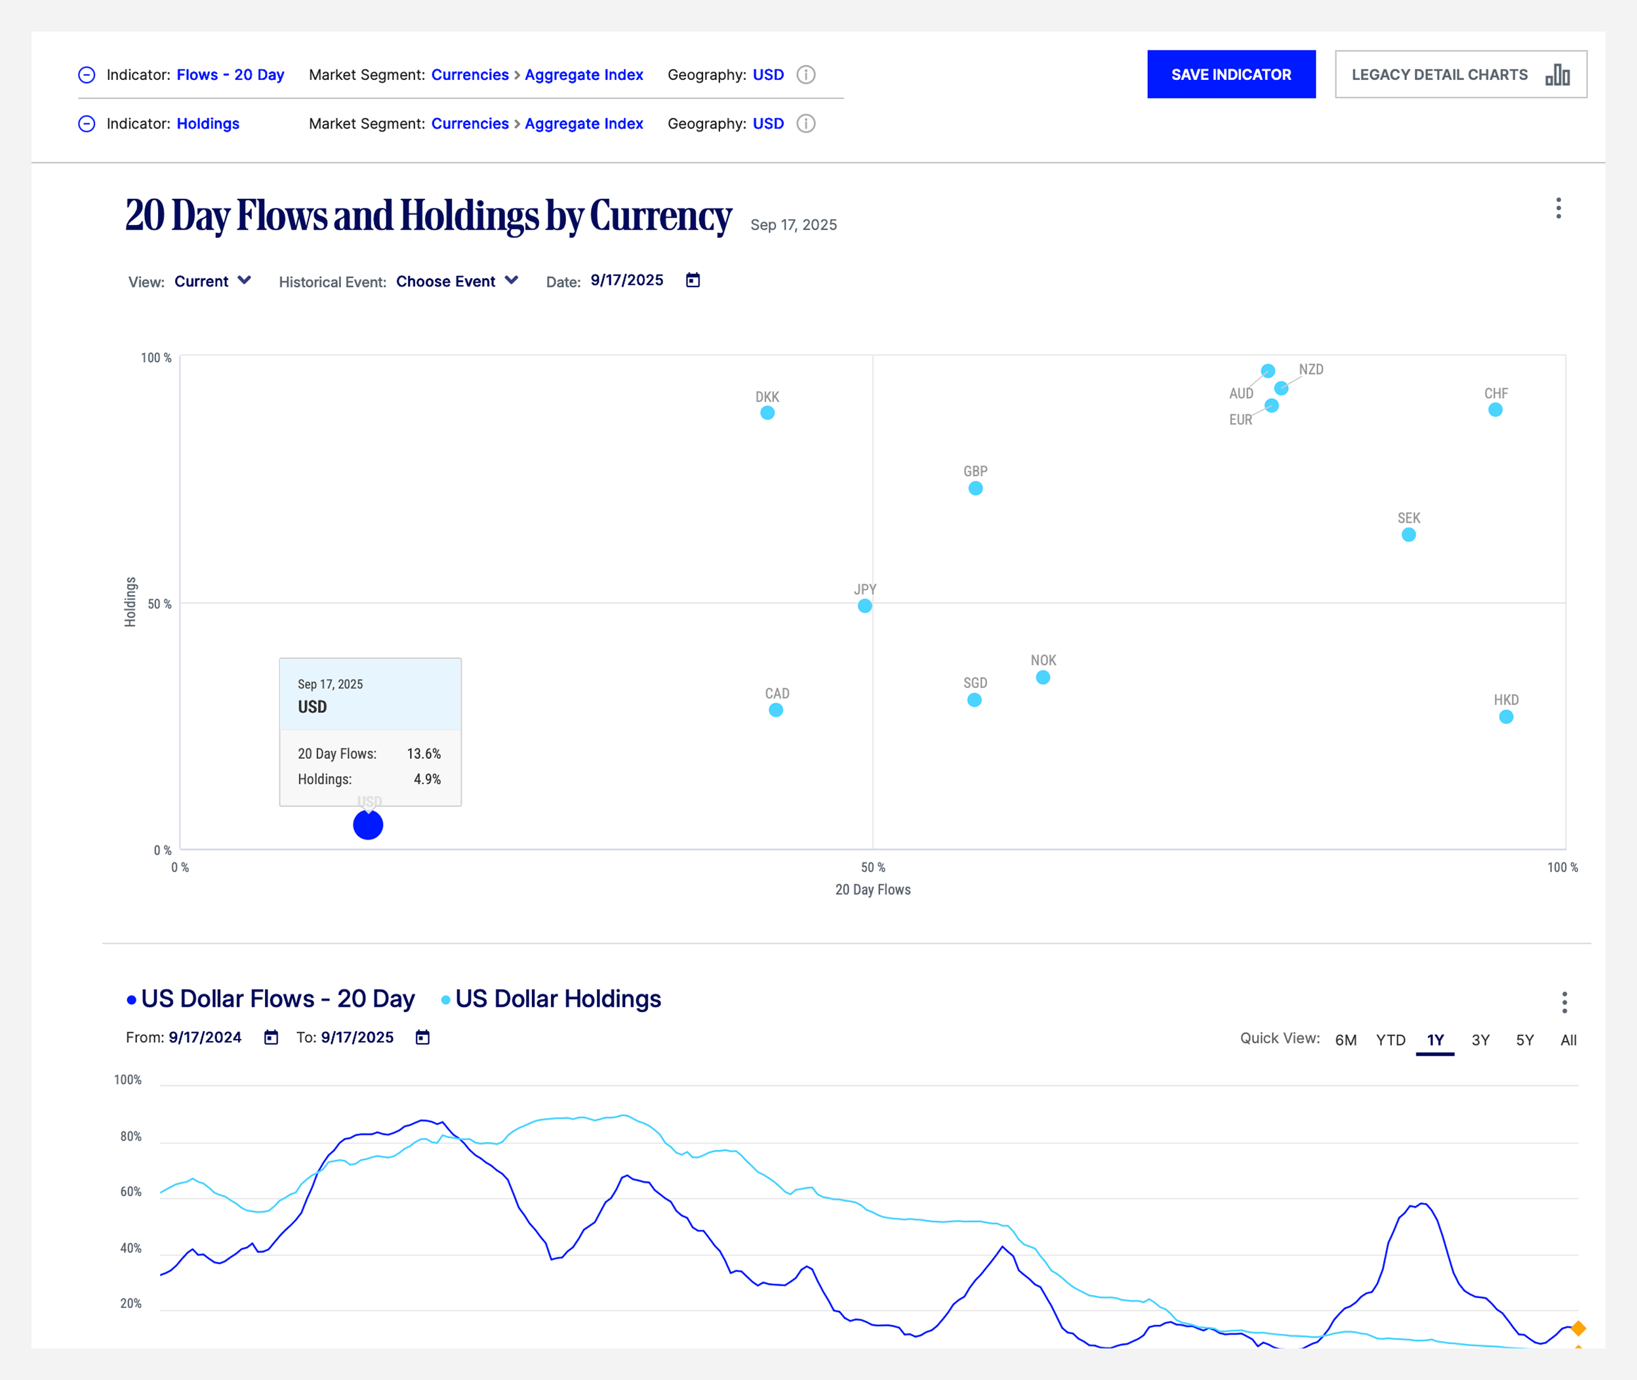Image resolution: width=1637 pixels, height=1380 pixels.
Task: Collapse the Holdings indicator row
Action: tap(87, 123)
